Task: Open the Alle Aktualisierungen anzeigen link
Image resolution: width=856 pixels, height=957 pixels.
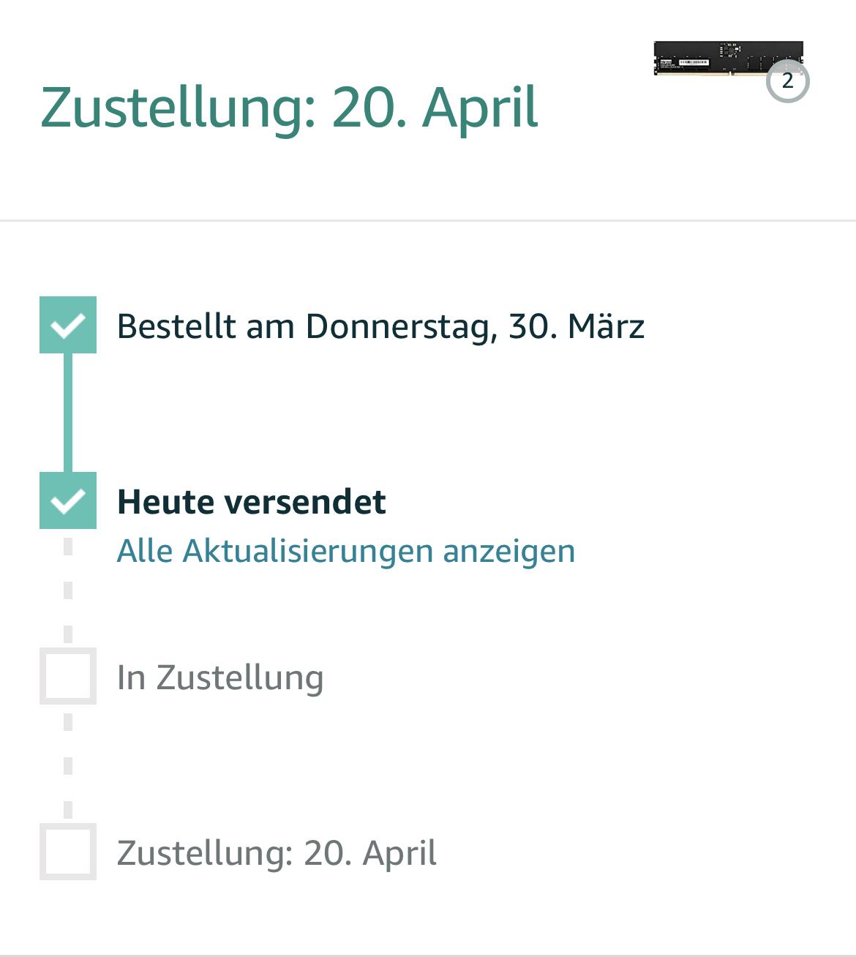Action: (346, 551)
